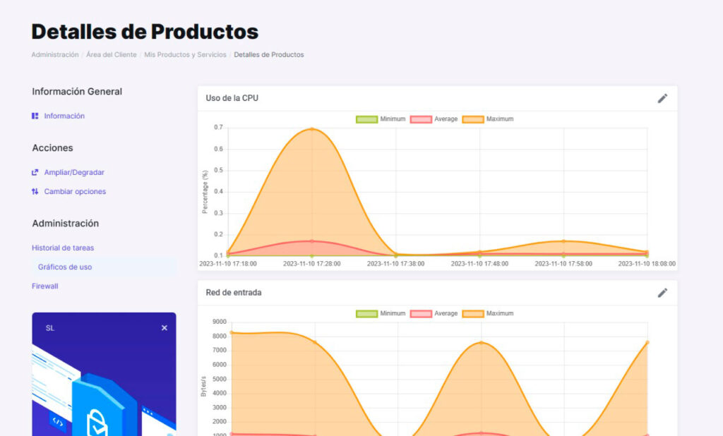Open Cambiar opciones

pyautogui.click(x=75, y=191)
